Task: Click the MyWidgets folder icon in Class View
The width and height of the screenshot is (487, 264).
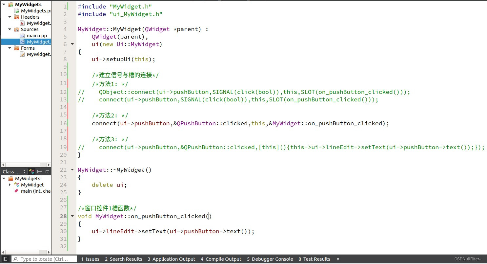Action: click(x=10, y=179)
